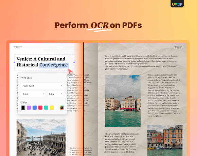This screenshot has width=197, height=156.
Task: Select the black color swatch
Action: pos(23,108)
